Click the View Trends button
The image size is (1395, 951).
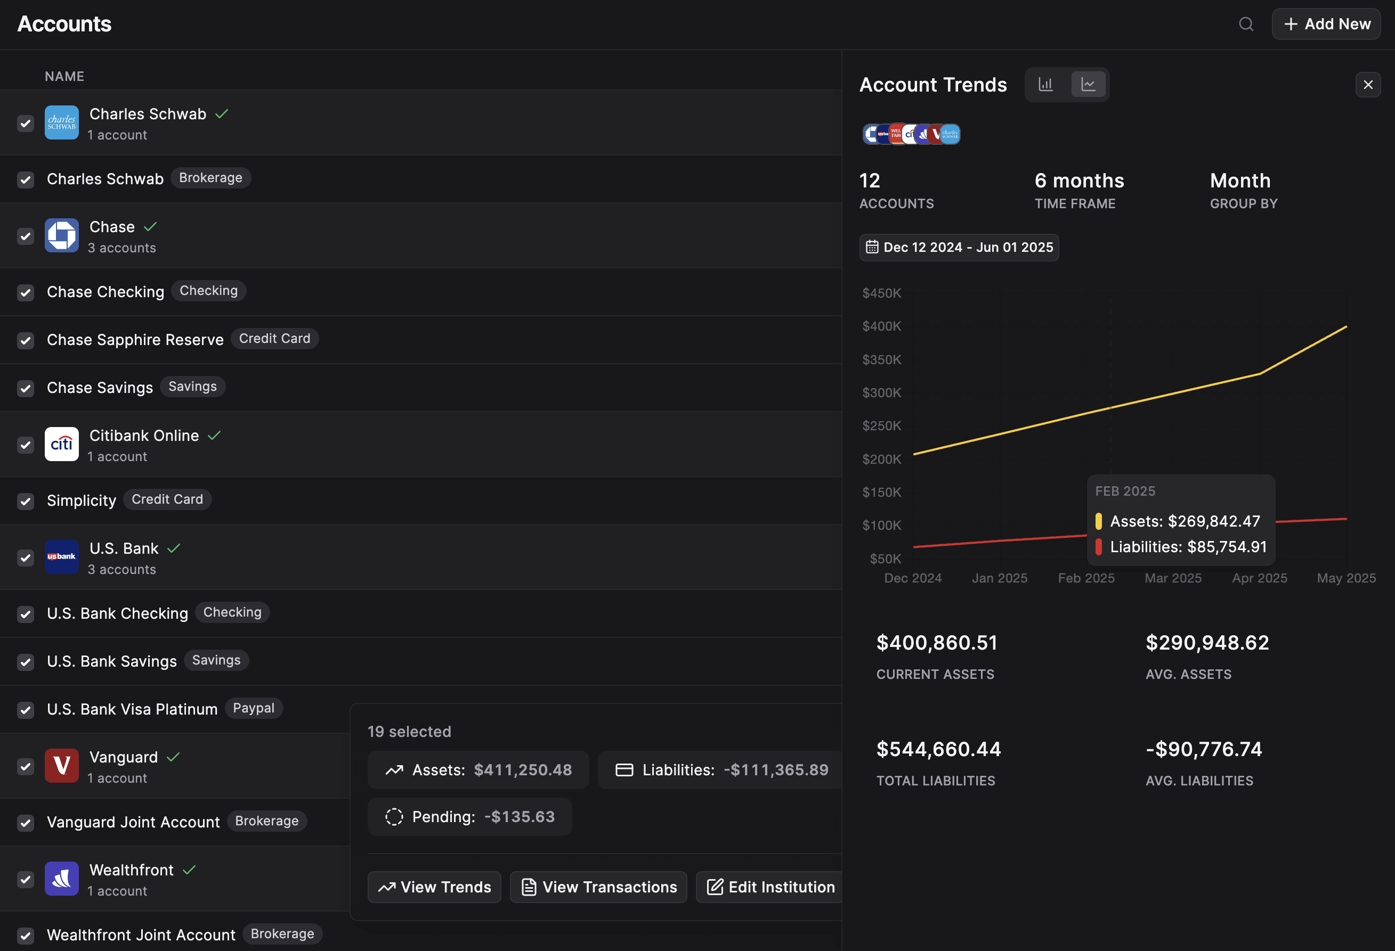434,887
